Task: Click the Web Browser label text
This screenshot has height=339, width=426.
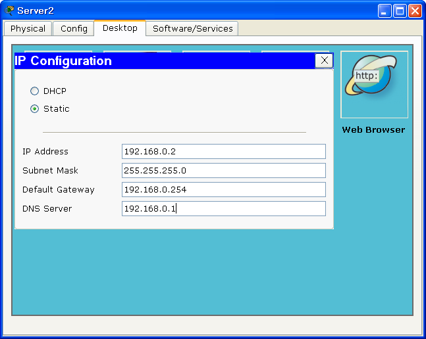Action: 373,130
